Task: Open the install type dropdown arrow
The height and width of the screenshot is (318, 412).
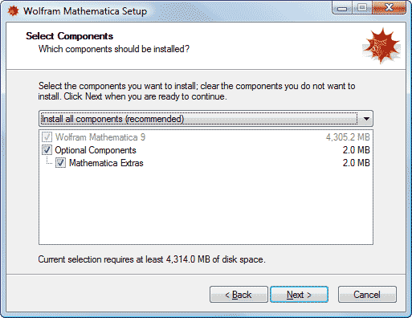Action: pyautogui.click(x=366, y=119)
